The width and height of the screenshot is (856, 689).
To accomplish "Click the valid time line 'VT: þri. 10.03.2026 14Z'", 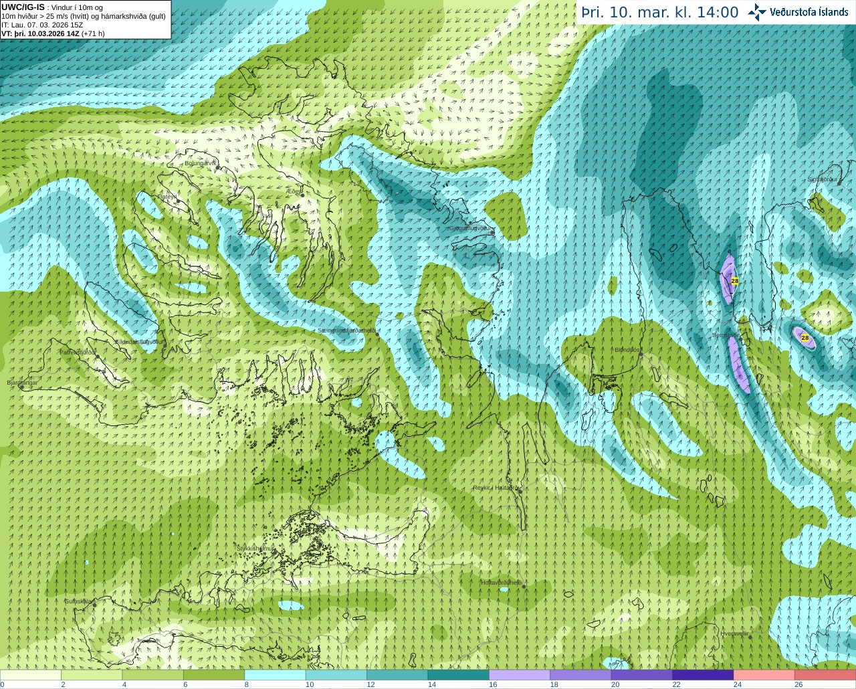I will click(x=53, y=33).
